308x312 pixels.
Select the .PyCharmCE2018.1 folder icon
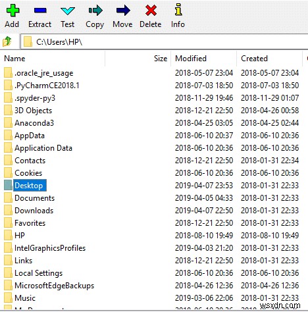pos(8,85)
